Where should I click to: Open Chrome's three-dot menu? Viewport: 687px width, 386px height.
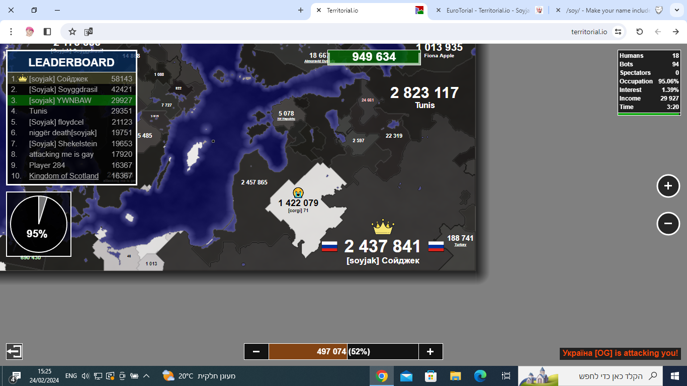click(11, 32)
